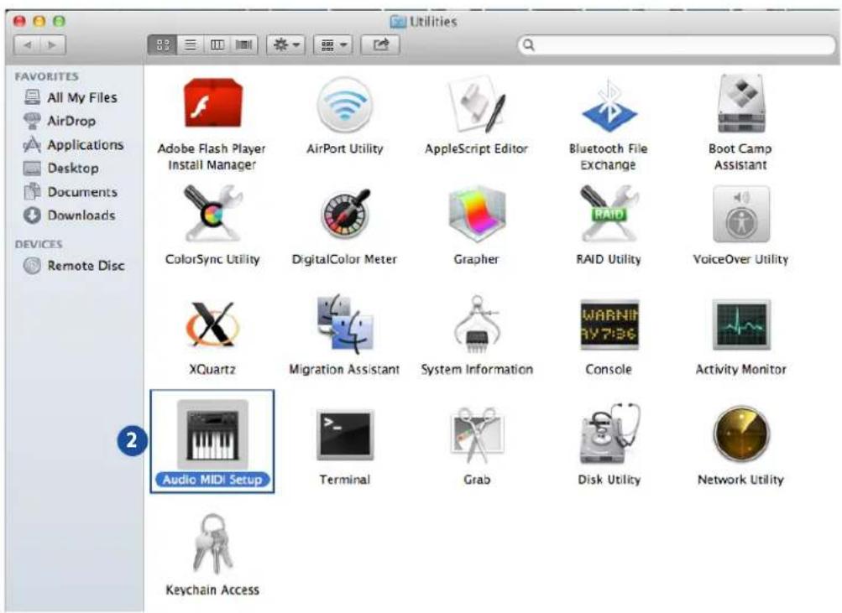Select the Network Utility icon

coord(741,434)
